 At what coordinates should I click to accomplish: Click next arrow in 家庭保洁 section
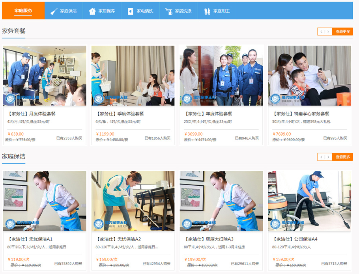(328, 157)
